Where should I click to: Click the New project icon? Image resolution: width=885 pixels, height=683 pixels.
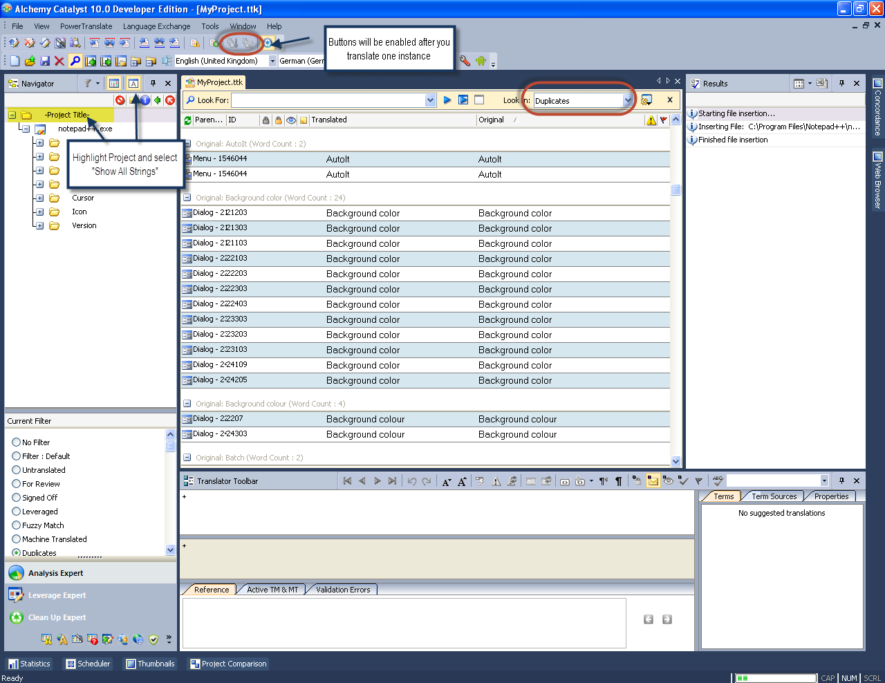point(15,61)
